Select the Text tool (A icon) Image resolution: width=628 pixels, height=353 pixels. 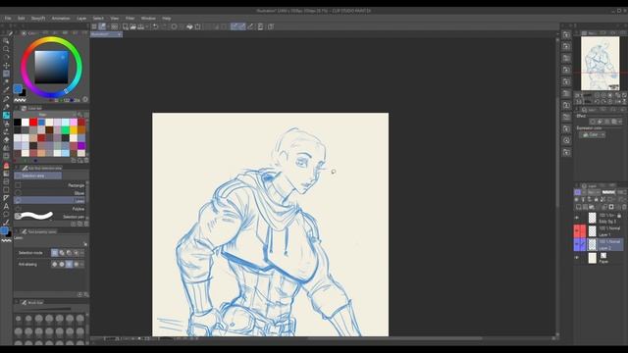click(6, 206)
